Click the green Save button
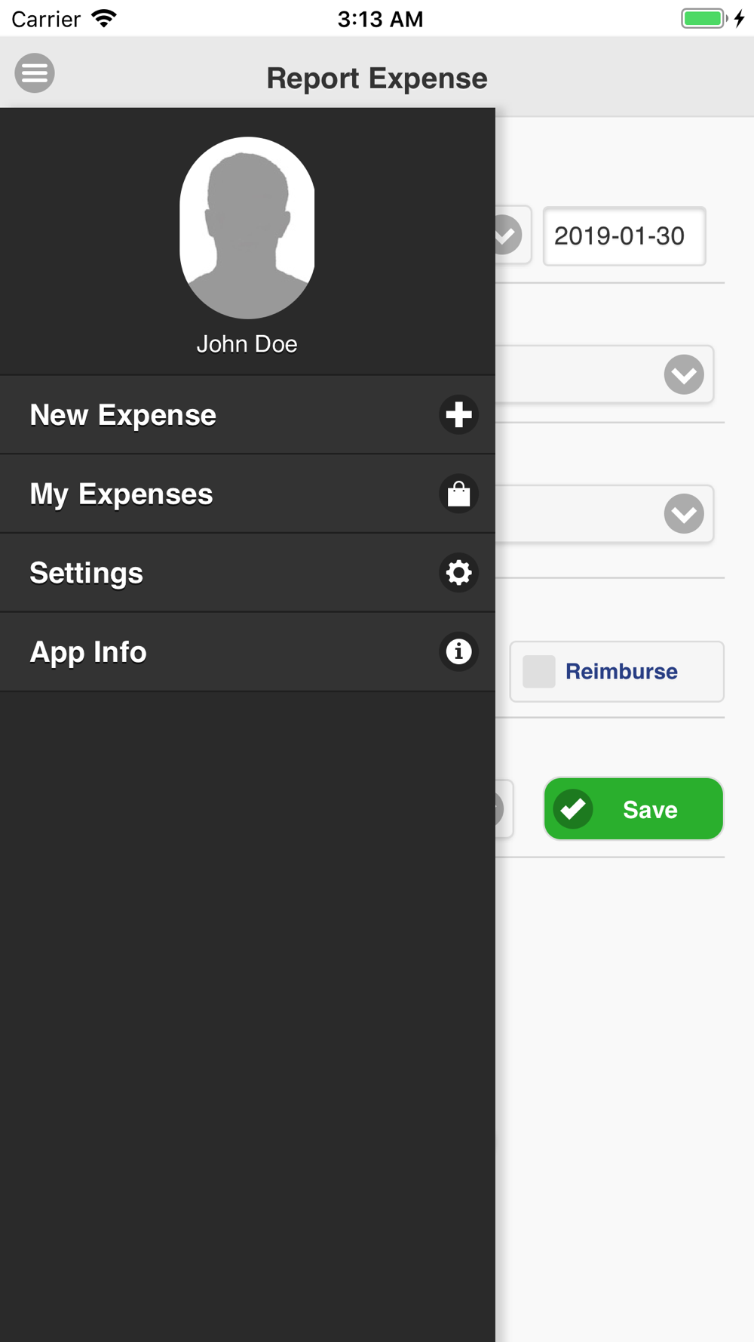Screen dimensions: 754x1342 (x=633, y=809)
